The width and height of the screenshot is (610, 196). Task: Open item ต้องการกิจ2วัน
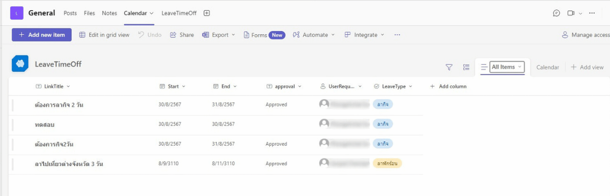[x=54, y=145]
